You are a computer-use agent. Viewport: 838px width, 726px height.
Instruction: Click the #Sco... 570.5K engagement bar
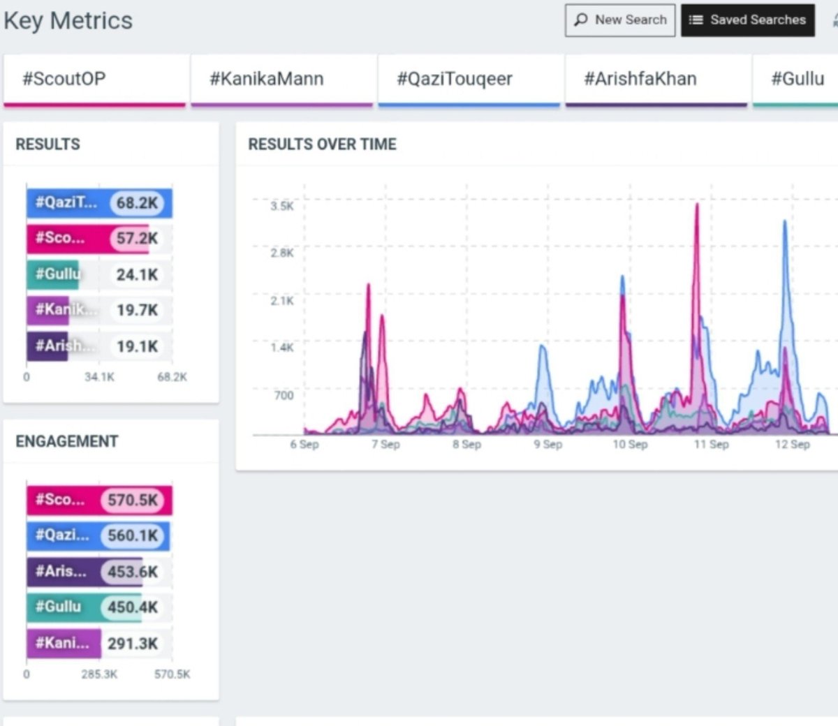99,500
